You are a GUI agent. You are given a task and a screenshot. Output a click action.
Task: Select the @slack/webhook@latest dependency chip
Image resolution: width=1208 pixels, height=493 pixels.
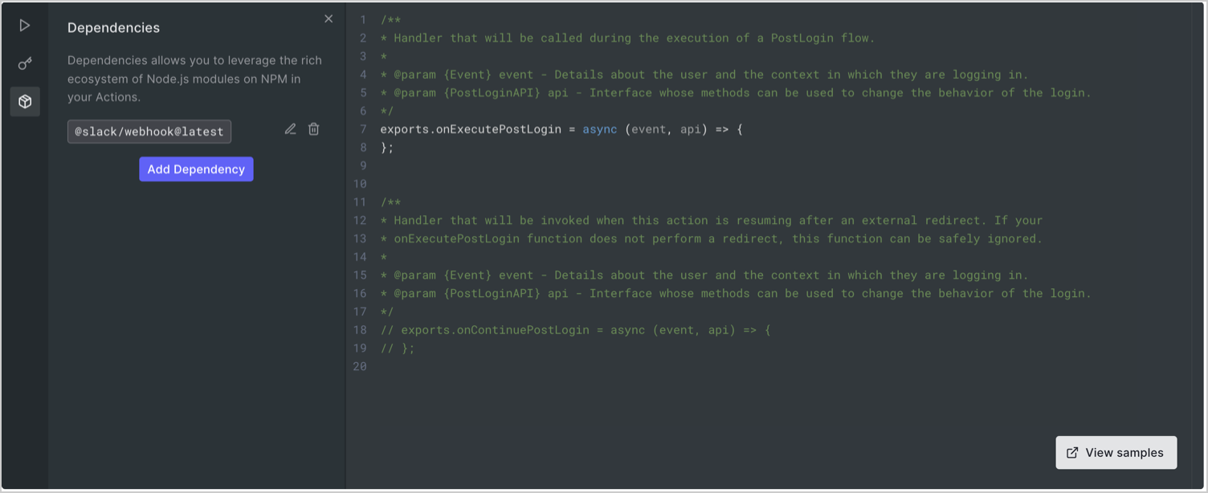[x=149, y=131]
